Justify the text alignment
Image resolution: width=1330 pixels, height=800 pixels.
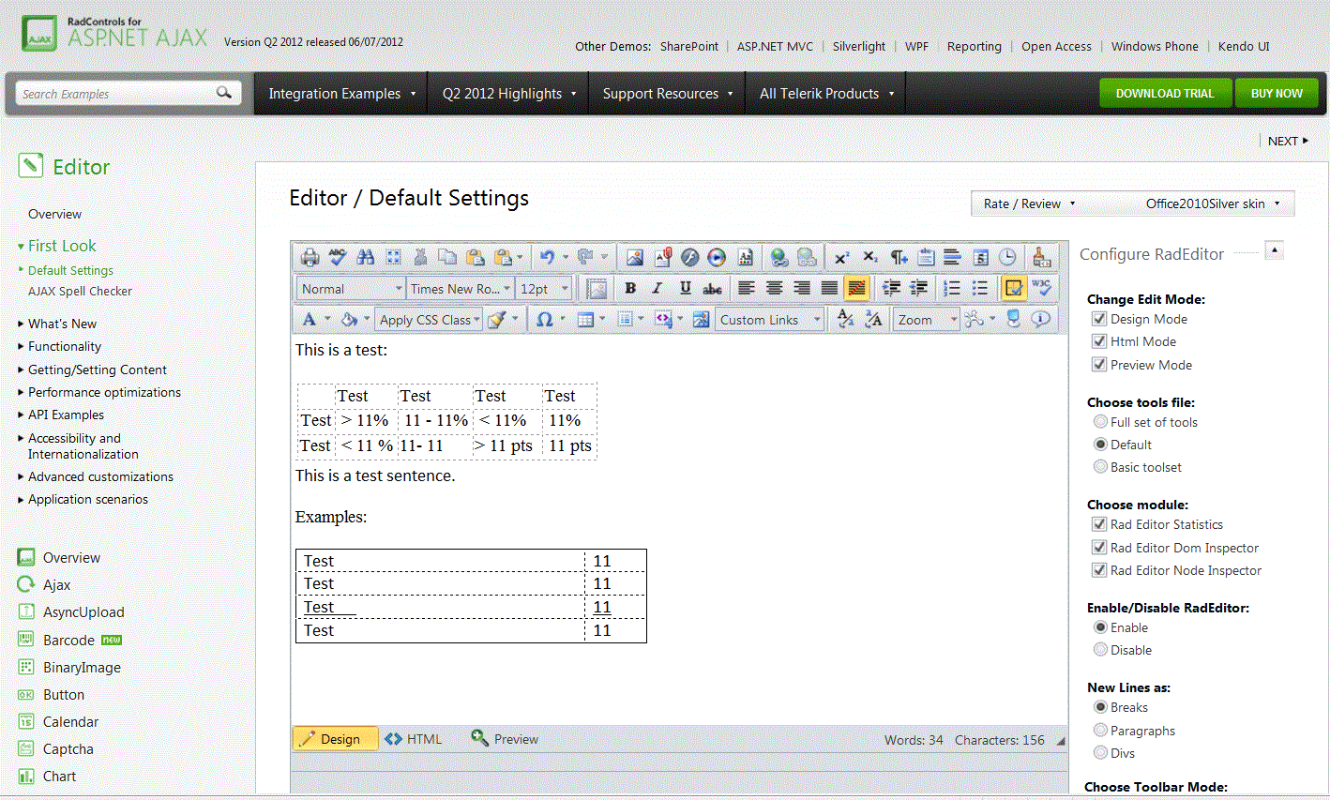pos(830,288)
